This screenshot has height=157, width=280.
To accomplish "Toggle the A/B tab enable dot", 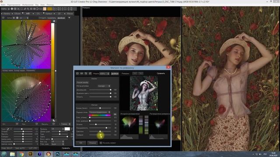I will (23, 13).
